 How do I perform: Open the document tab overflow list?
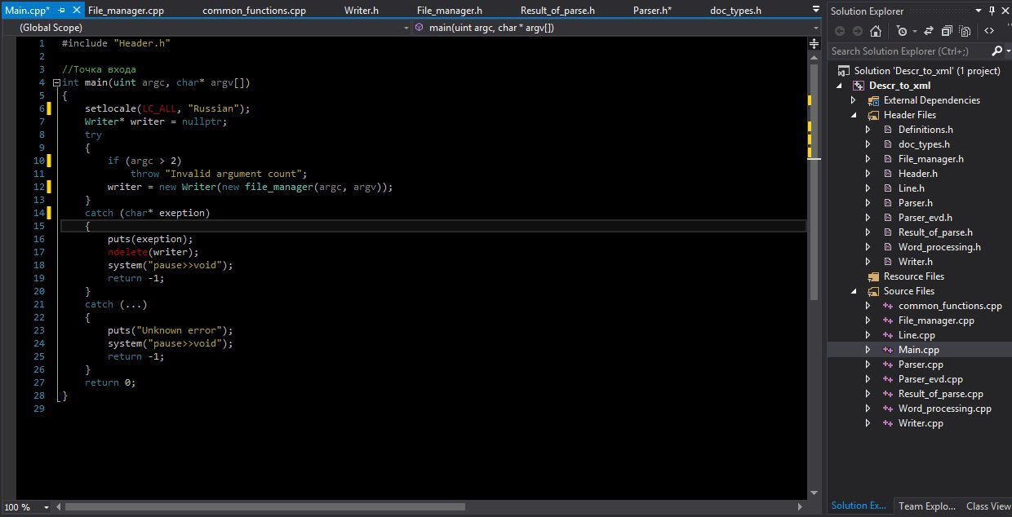[x=816, y=10]
